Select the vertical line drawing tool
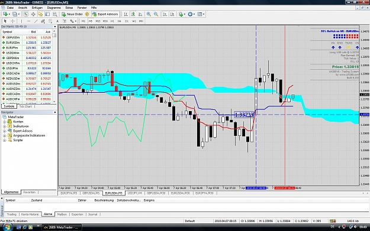This screenshot has width=370, height=231. click(21, 21)
